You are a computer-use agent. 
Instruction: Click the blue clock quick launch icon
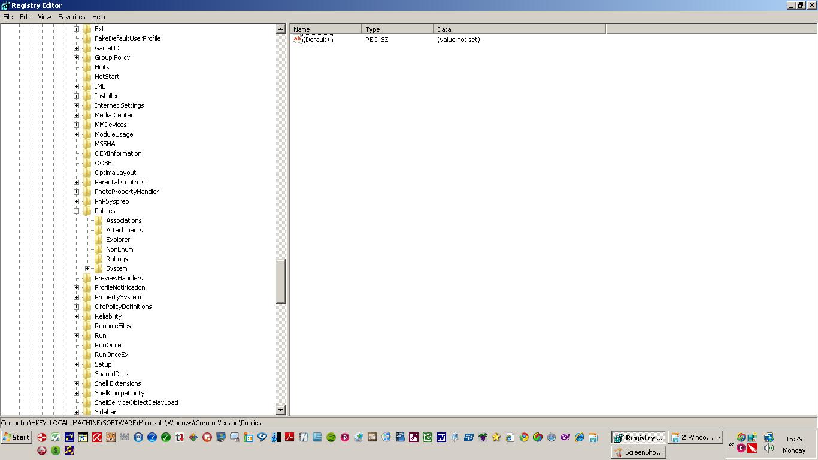[x=152, y=437]
